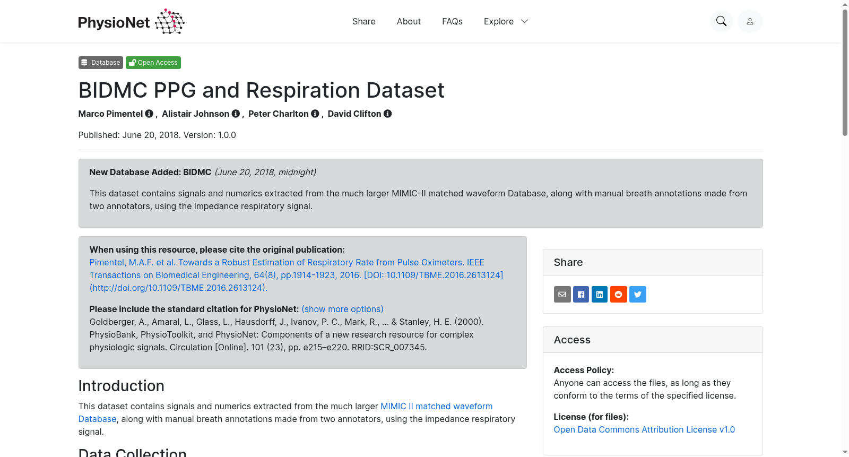Open the About menu item
Image resolution: width=849 pixels, height=457 pixels.
point(409,21)
